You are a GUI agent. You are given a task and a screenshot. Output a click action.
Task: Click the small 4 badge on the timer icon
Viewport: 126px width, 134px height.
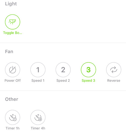coord(40,119)
